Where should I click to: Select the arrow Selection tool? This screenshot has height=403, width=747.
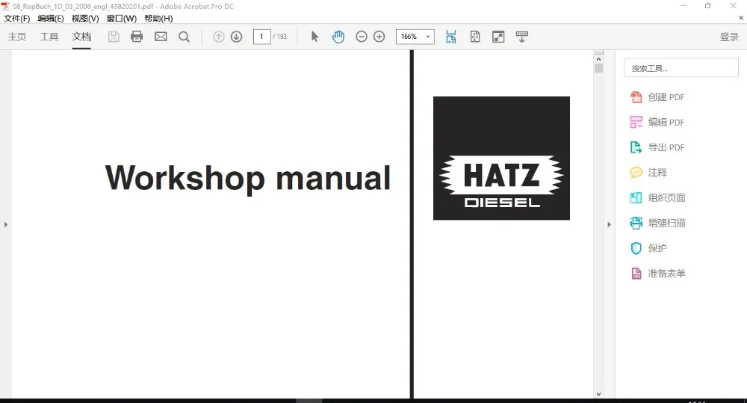[314, 37]
